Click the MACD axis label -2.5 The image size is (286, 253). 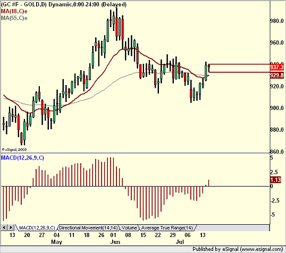pyautogui.click(x=275, y=200)
